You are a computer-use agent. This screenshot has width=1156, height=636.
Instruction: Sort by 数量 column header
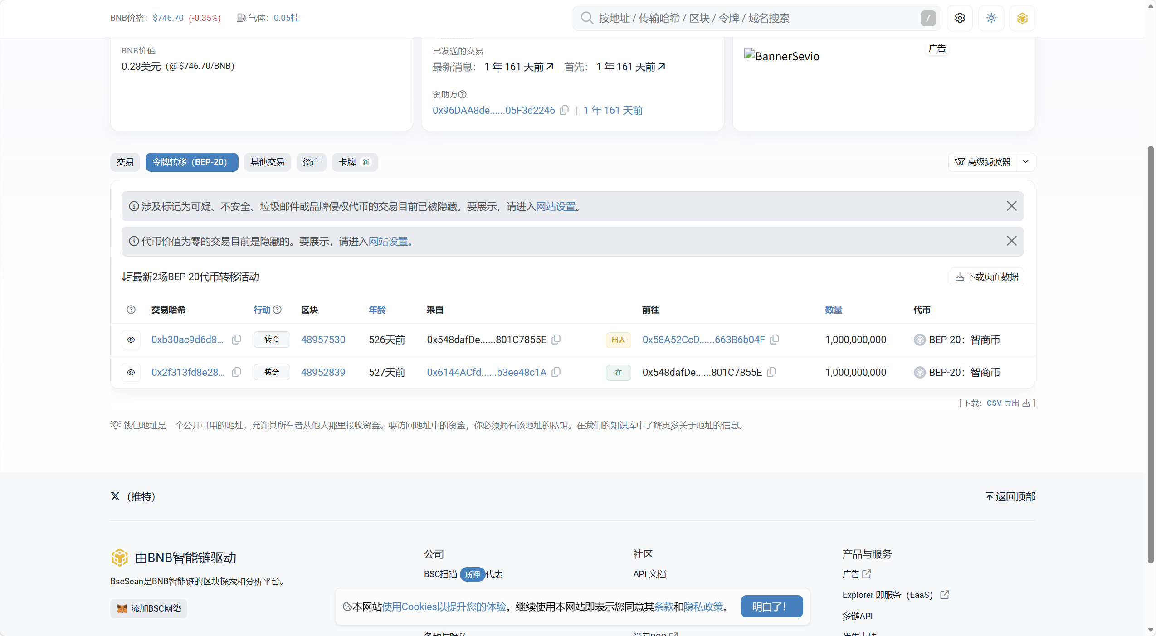[x=834, y=310]
